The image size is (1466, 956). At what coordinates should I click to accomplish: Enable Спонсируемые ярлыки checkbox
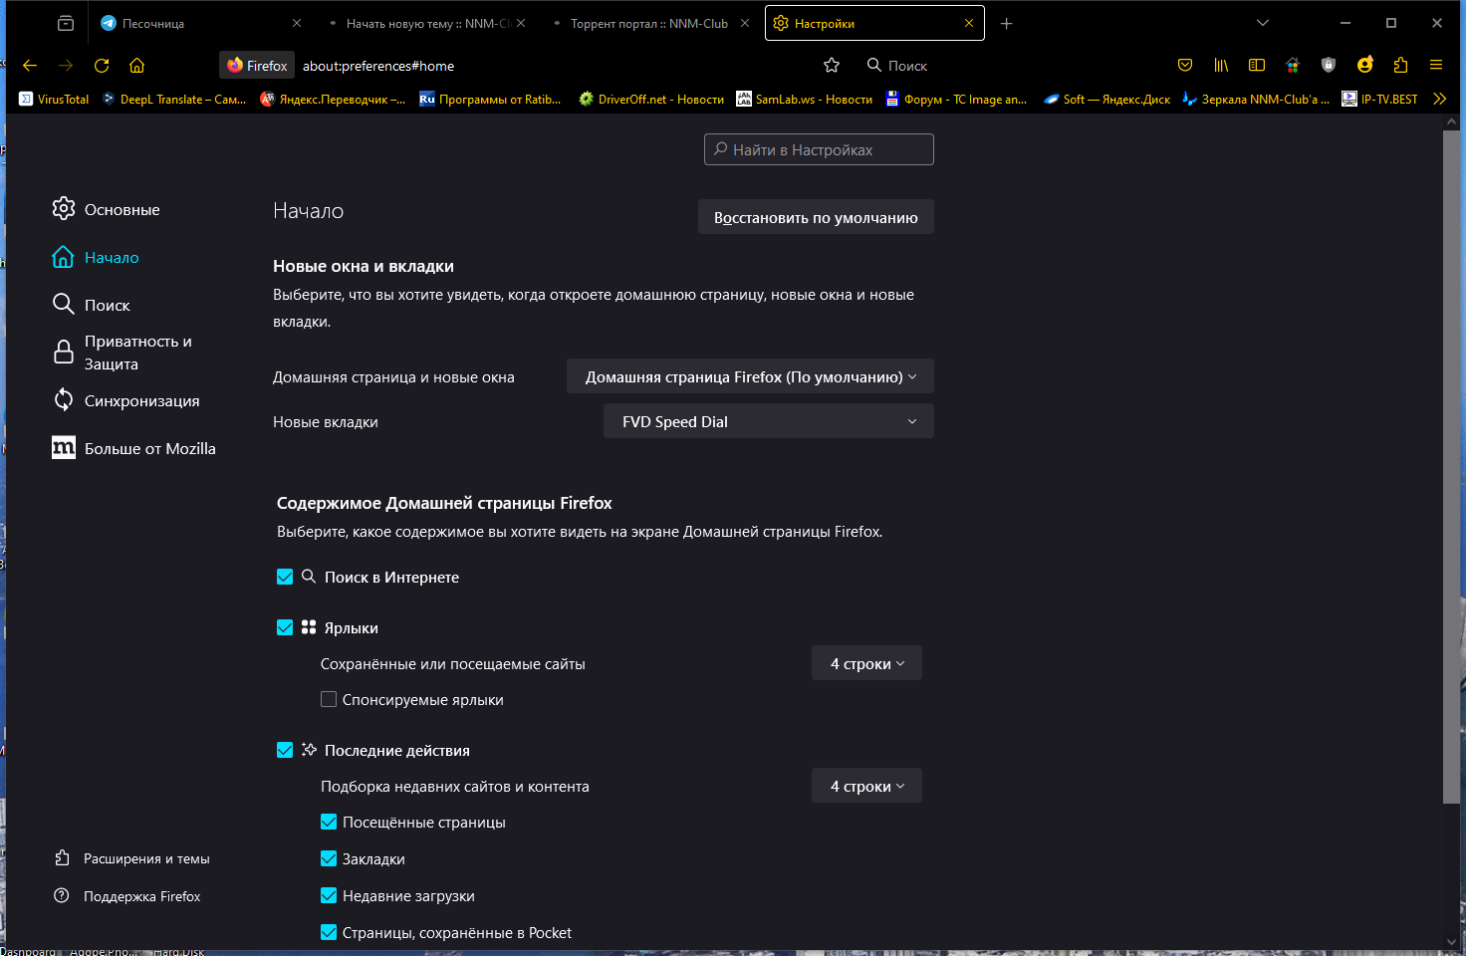pos(329,699)
